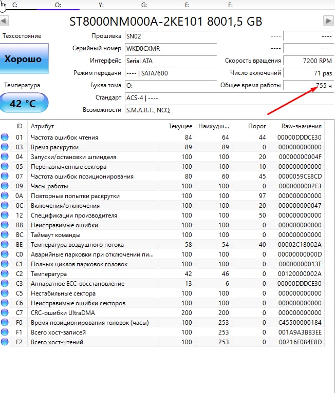
Task: Select attribute text Время раскрутки
Action: pos(54,147)
